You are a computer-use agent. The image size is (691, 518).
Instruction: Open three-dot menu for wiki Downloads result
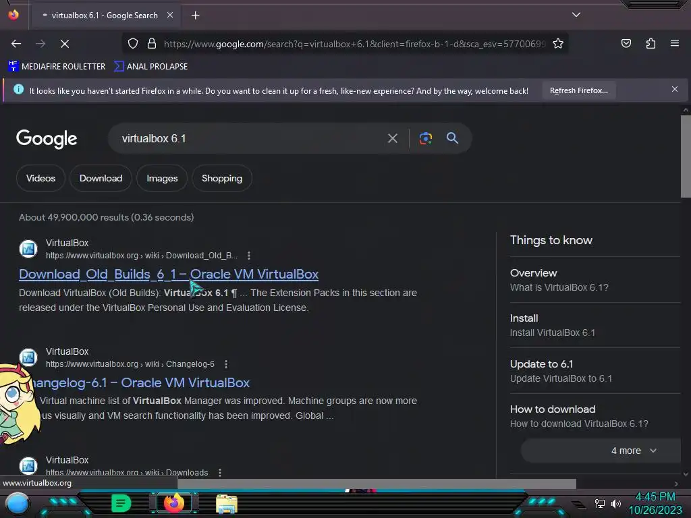(220, 473)
